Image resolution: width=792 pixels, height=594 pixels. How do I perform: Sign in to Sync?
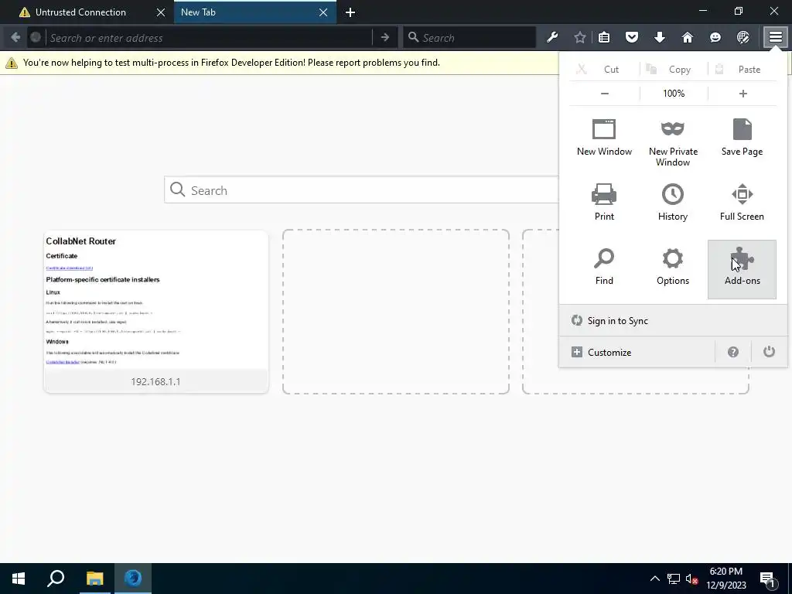coord(673,321)
